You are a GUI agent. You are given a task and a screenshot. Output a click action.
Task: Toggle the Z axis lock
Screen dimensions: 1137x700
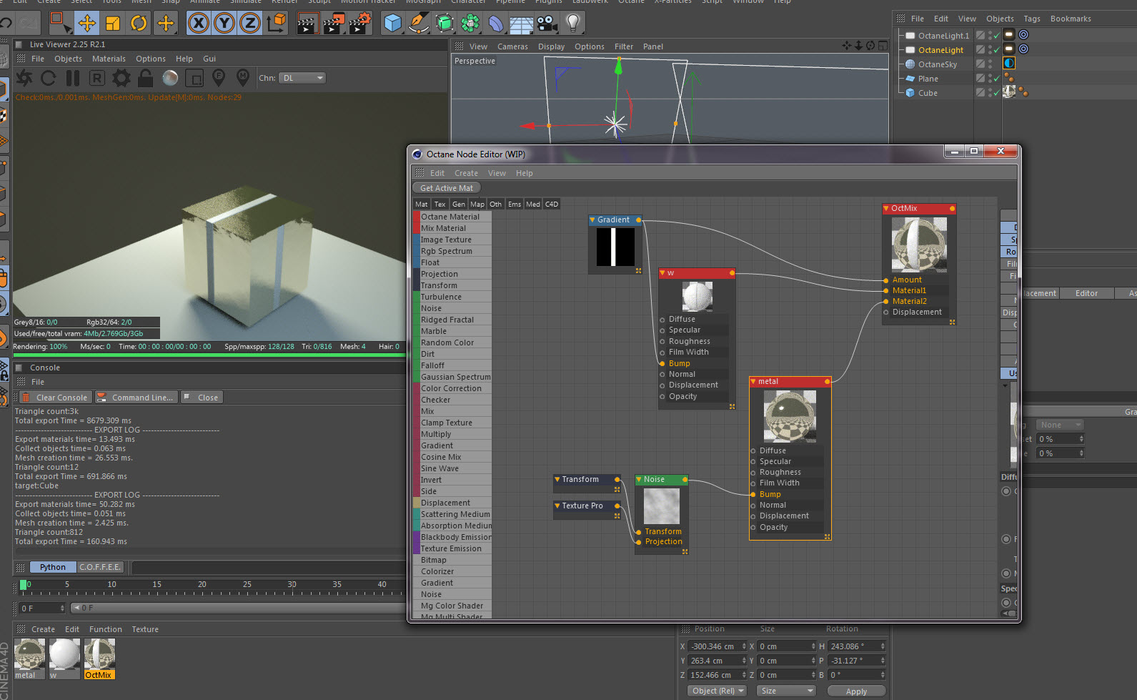(250, 23)
